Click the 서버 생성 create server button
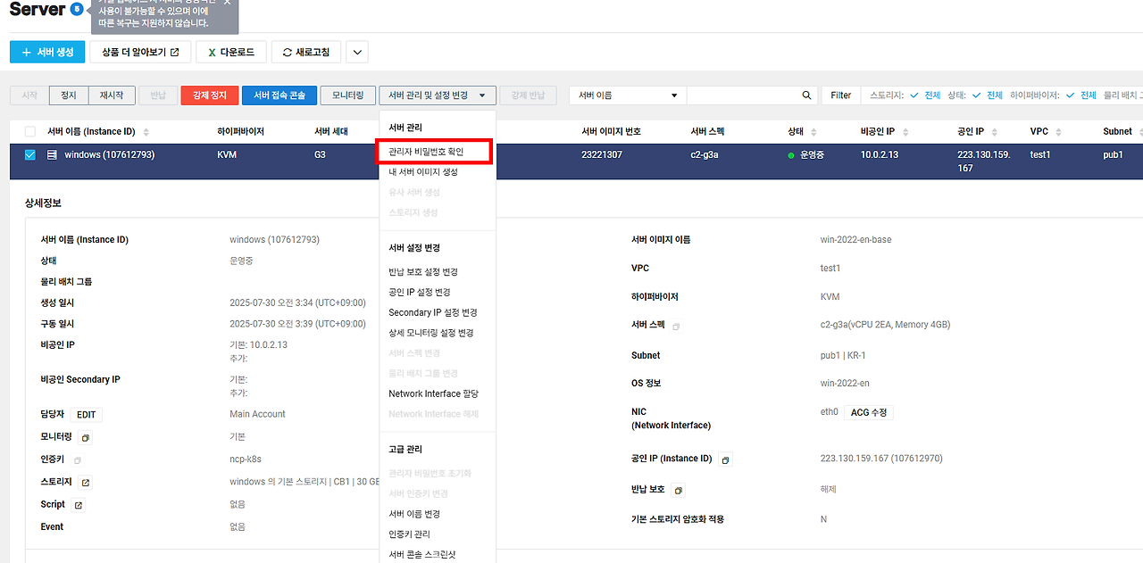Screen dimensions: 1143x563 click(47, 52)
